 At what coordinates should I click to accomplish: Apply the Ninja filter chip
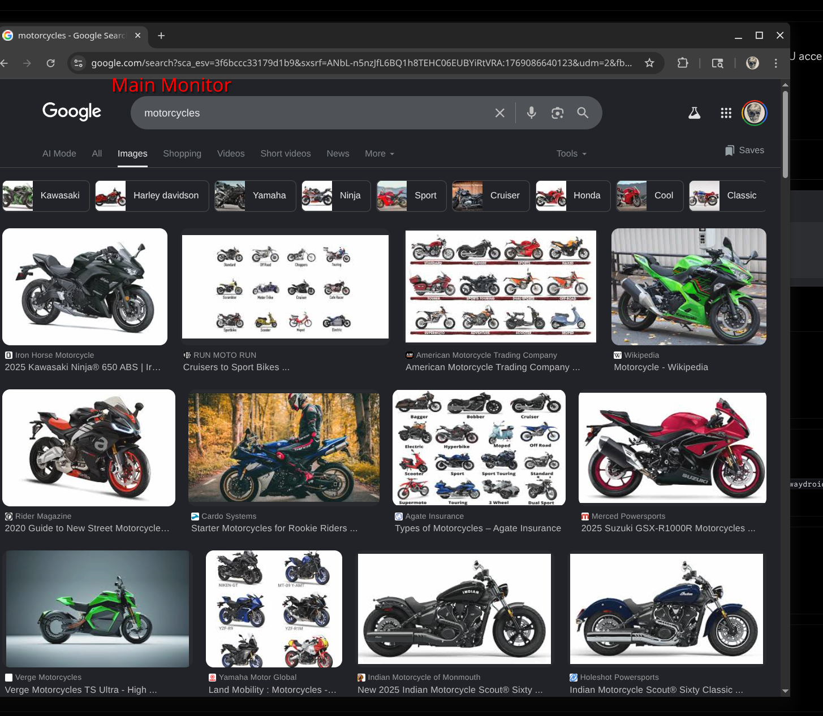pos(336,196)
